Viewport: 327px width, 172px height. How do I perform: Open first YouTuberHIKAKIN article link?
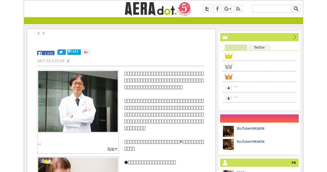point(250,129)
